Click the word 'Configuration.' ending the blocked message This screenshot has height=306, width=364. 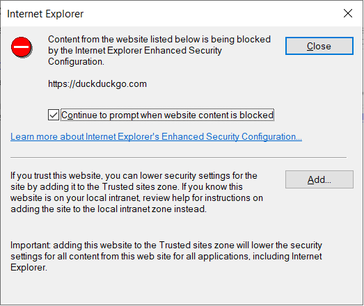point(76,62)
